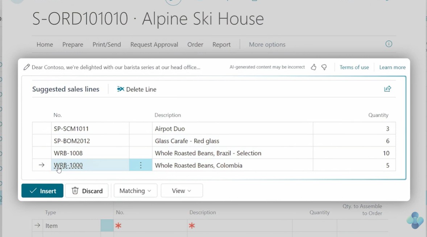The height and width of the screenshot is (237, 427).
Task: Click the pencil icon to edit the Copilot prompt
Action: coord(26,67)
